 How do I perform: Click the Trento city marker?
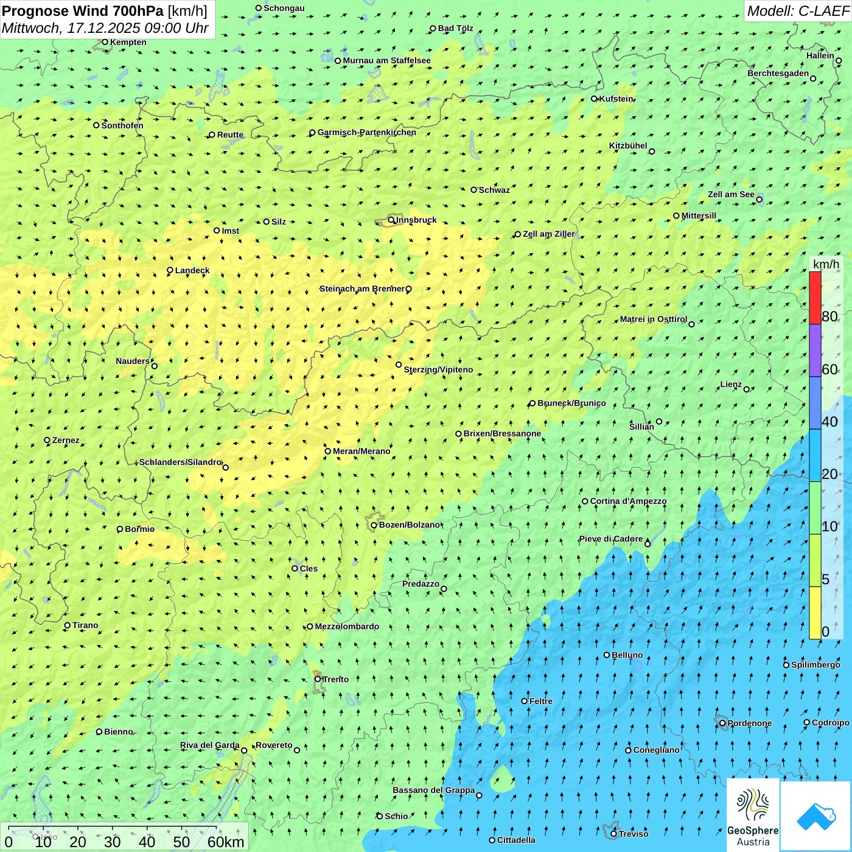(x=318, y=679)
